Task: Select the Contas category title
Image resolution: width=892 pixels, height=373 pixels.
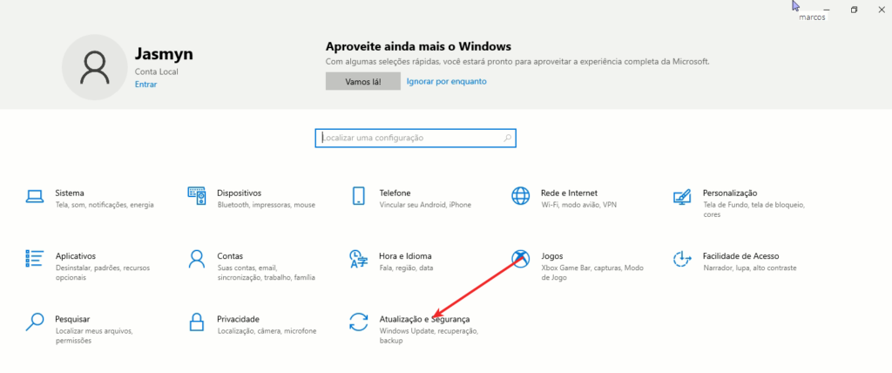Action: (230, 256)
